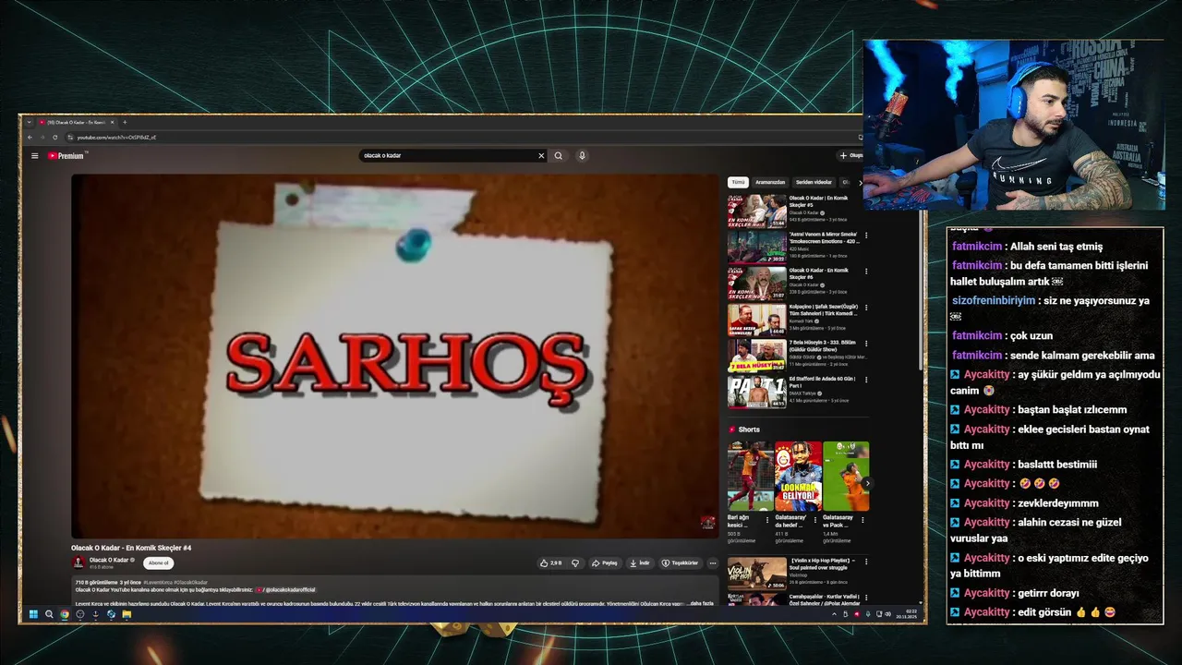Image resolution: width=1182 pixels, height=665 pixels.
Task: Click the #LeventKırca hashtag
Action: pos(157,583)
